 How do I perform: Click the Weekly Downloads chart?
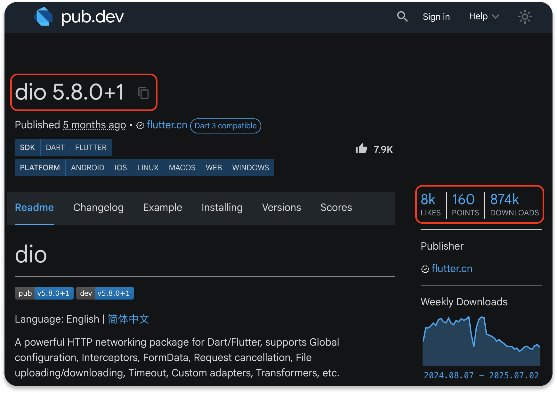(x=481, y=342)
